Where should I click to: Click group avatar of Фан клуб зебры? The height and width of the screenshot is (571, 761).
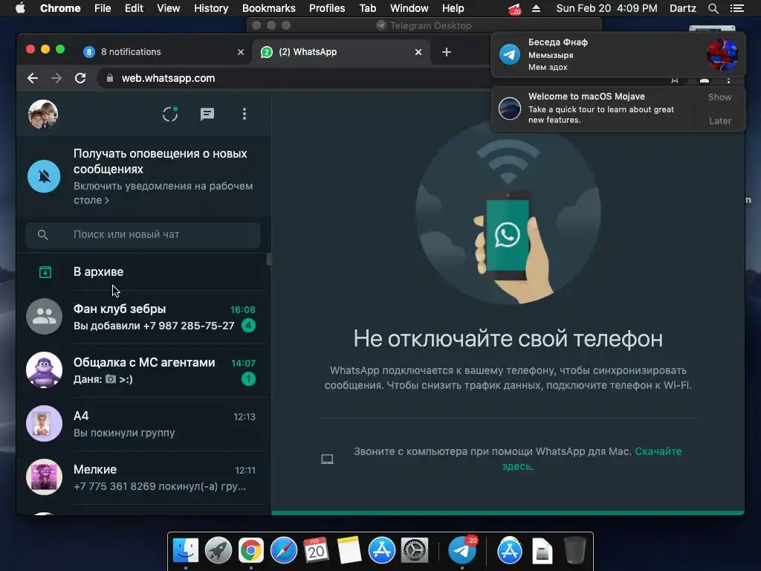click(44, 317)
